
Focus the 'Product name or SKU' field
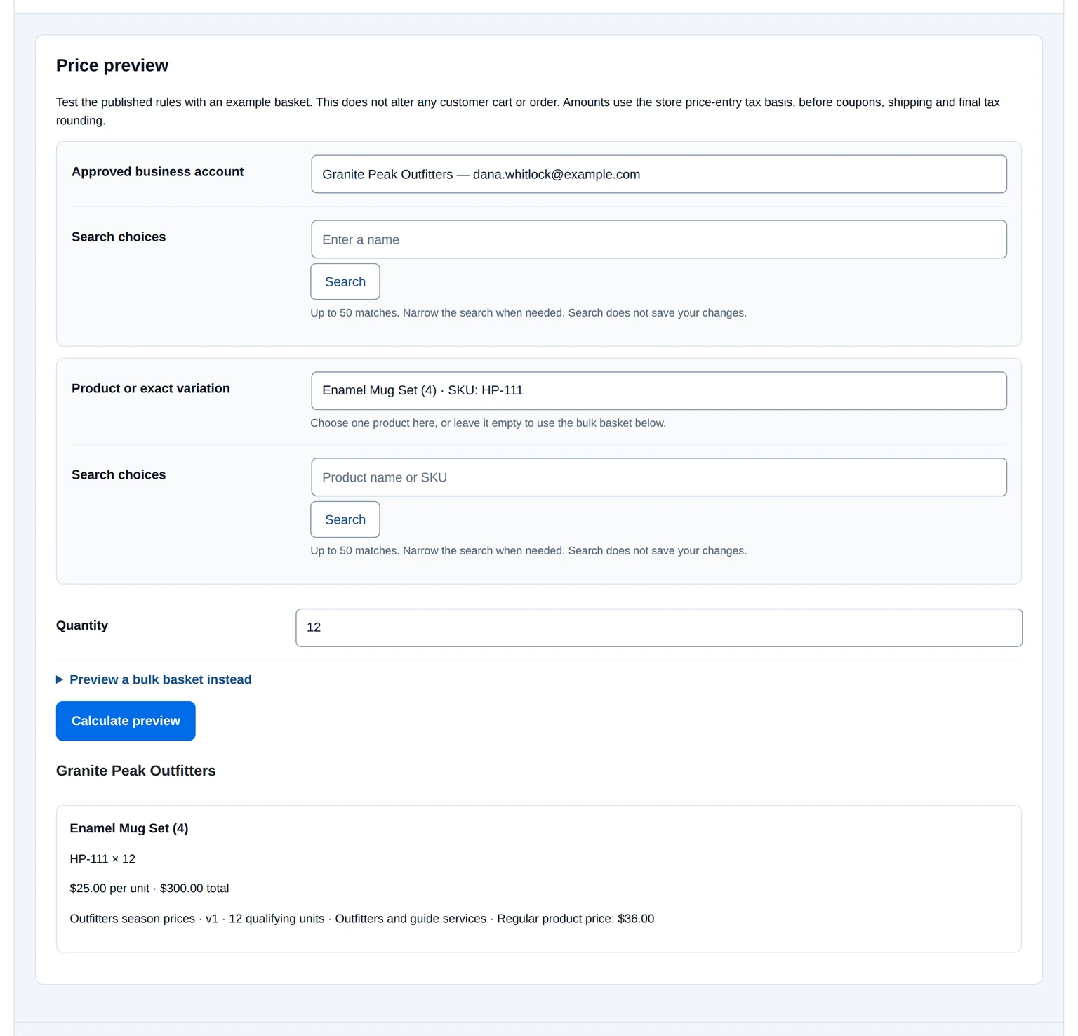tap(658, 477)
